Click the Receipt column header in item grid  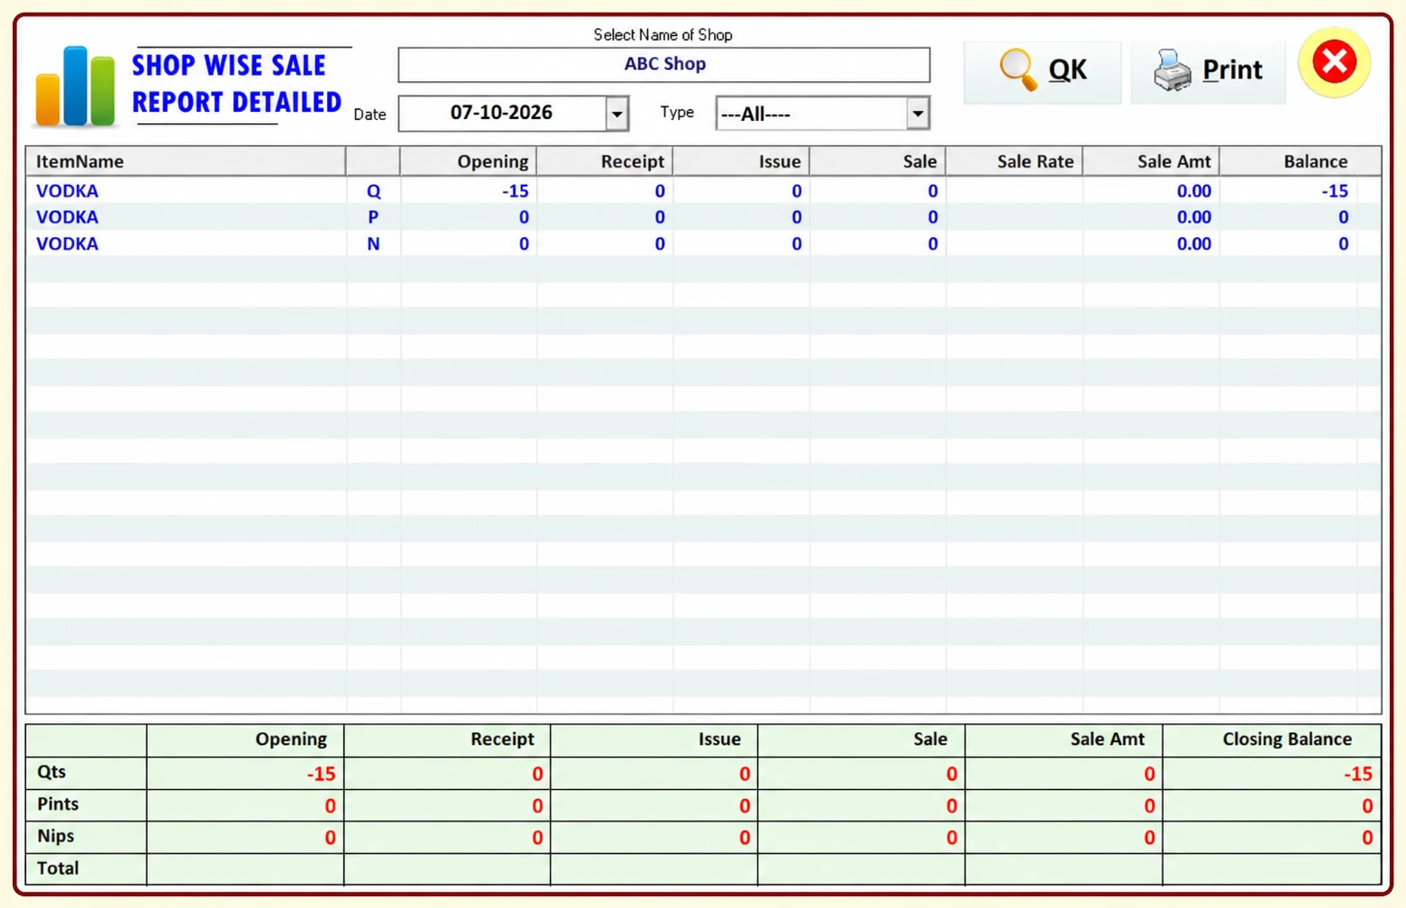pyautogui.click(x=605, y=161)
